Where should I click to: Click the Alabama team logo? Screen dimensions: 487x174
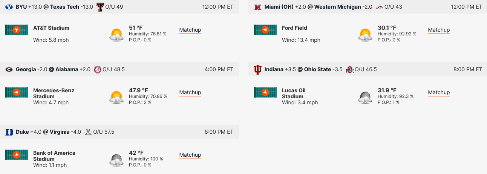(x=97, y=69)
